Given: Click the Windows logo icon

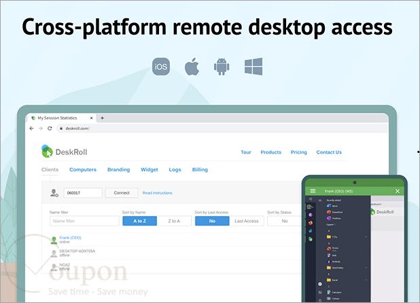Looking at the screenshot, I should (253, 67).
